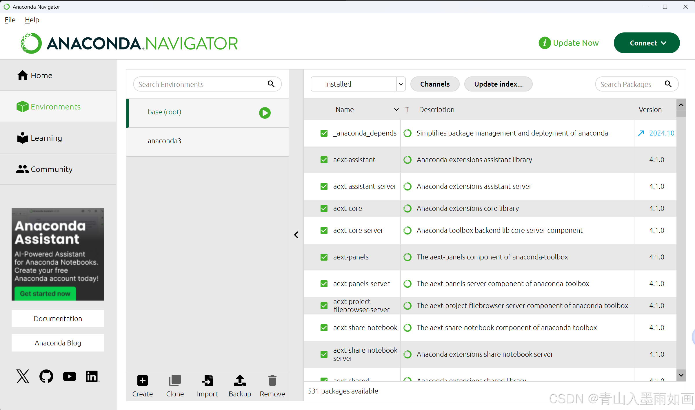
Task: Click the package list scroll down arrow
Action: tap(681, 375)
